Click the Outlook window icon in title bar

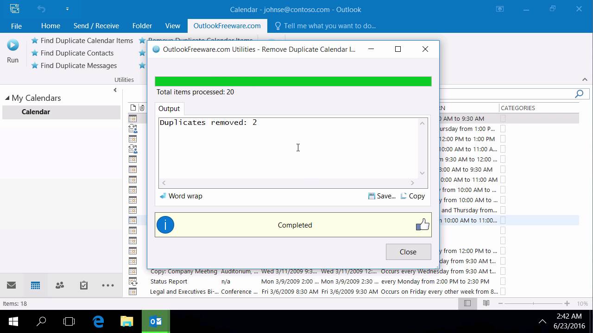point(14,9)
